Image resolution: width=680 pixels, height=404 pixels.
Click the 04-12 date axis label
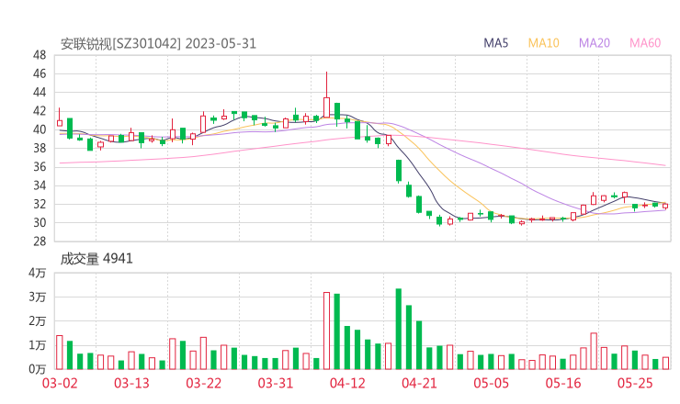pos(347,383)
